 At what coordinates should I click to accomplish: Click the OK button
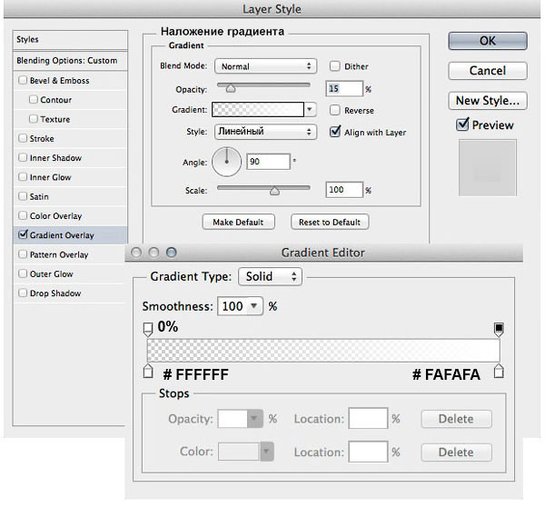click(488, 41)
